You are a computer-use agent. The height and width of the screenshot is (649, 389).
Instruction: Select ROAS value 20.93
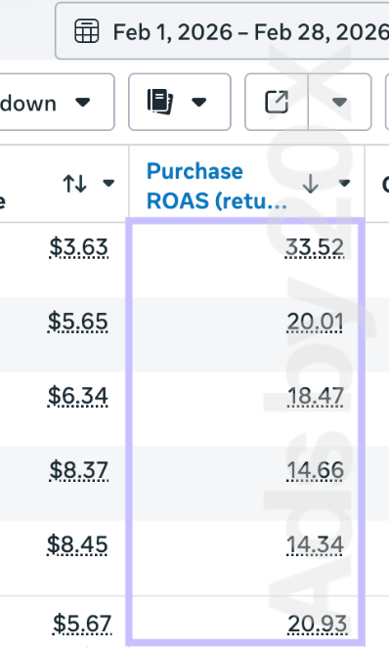coord(318,624)
